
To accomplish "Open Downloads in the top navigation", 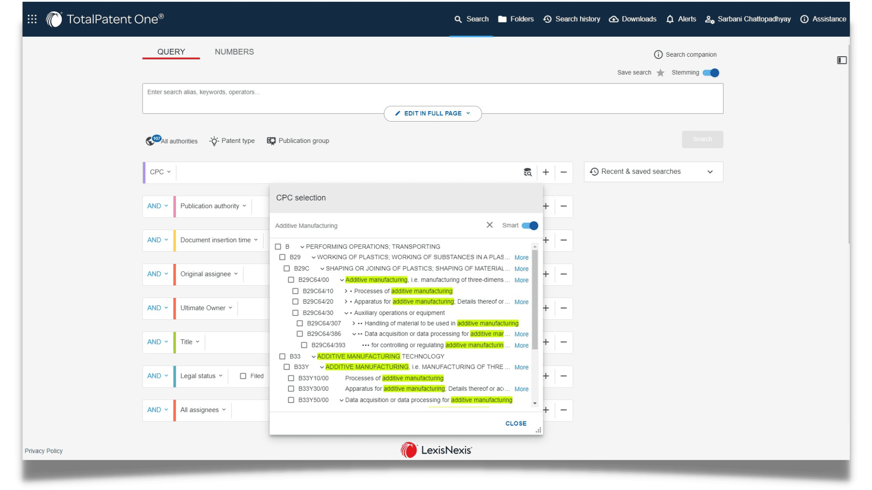I will [633, 19].
